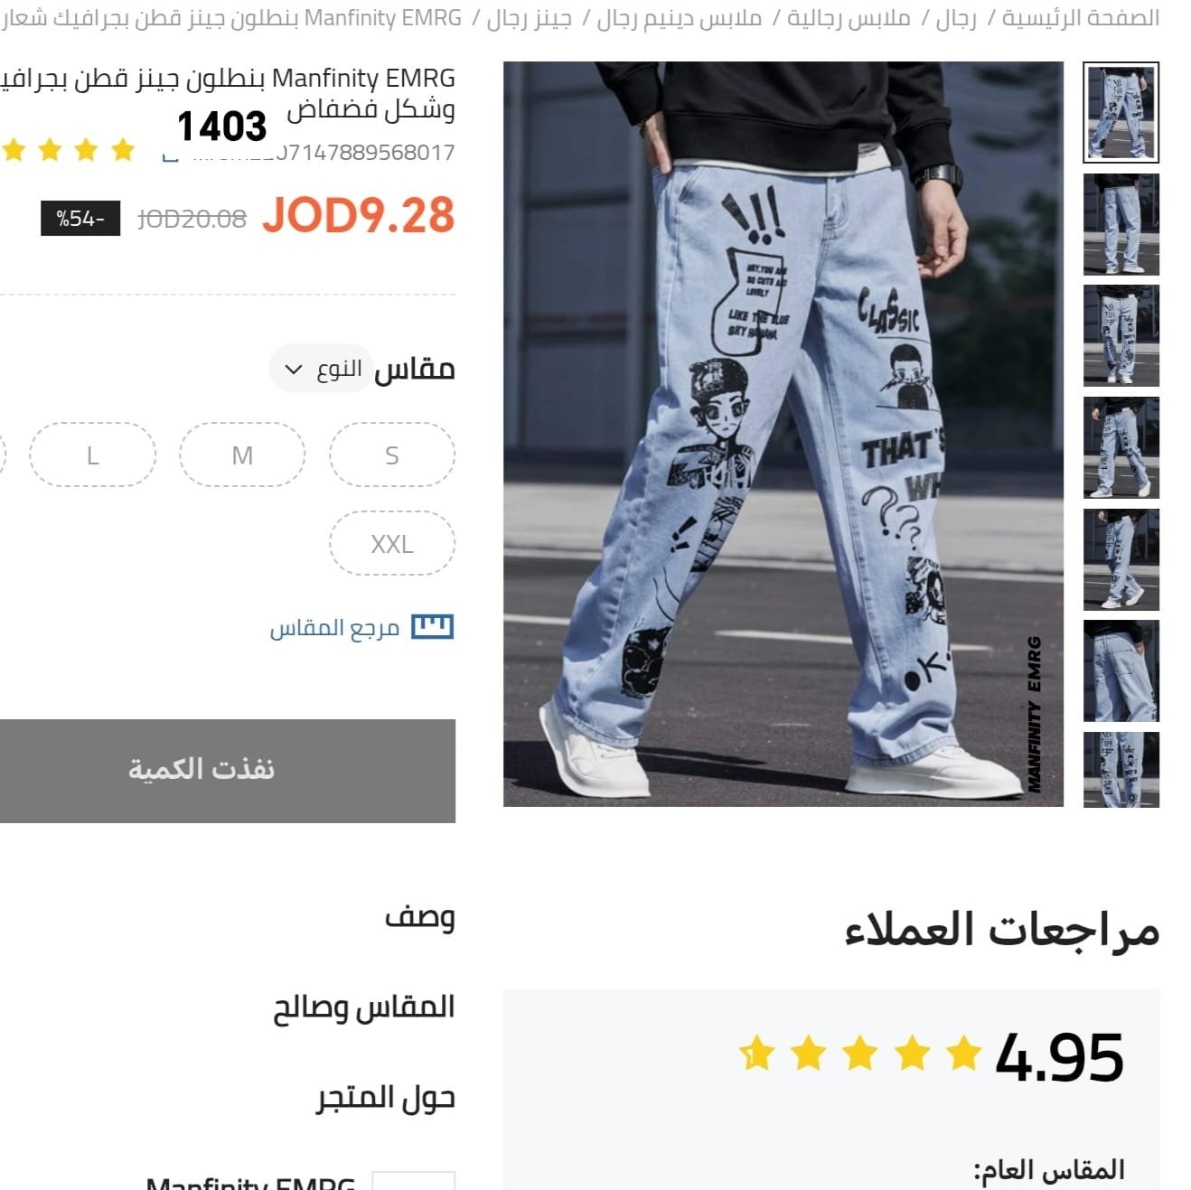Click the -54% discount badge
Image resolution: width=1191 pixels, height=1190 pixels.
pos(80,219)
